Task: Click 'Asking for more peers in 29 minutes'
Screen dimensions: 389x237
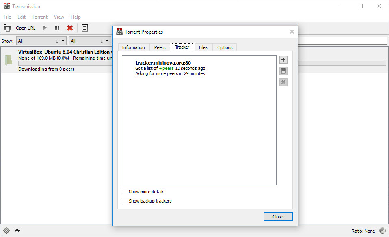Action: [170, 73]
